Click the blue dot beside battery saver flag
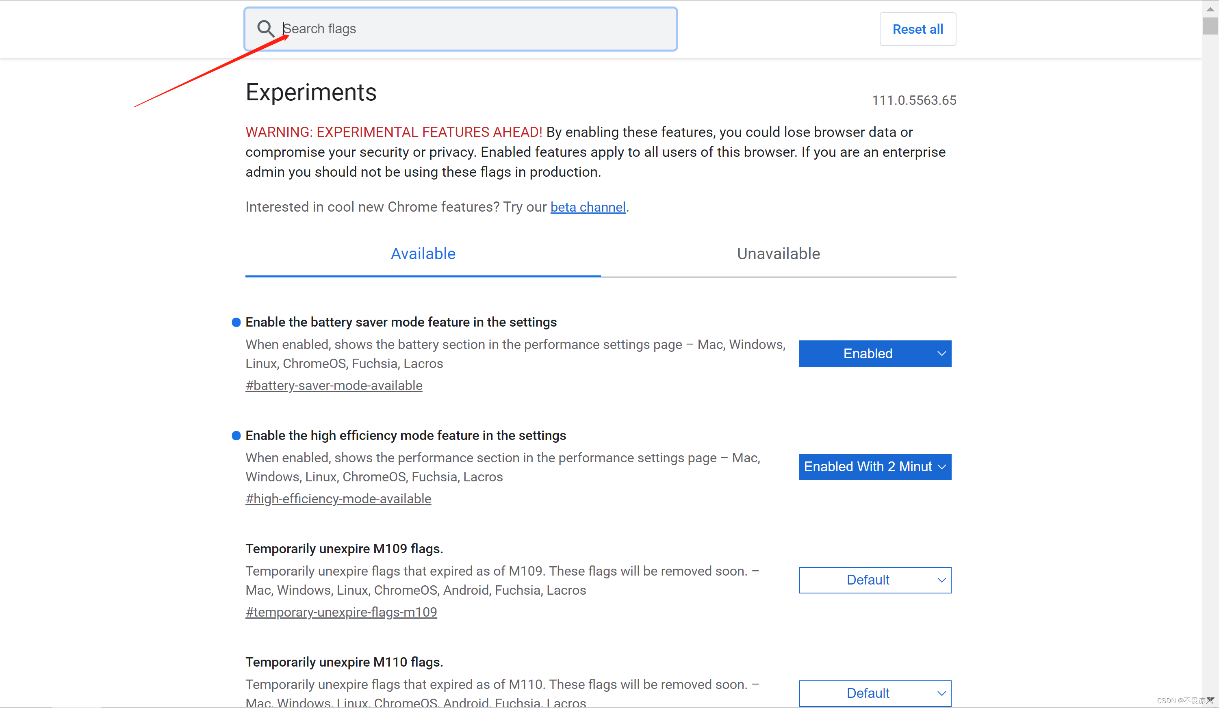The height and width of the screenshot is (708, 1219). coord(236,322)
